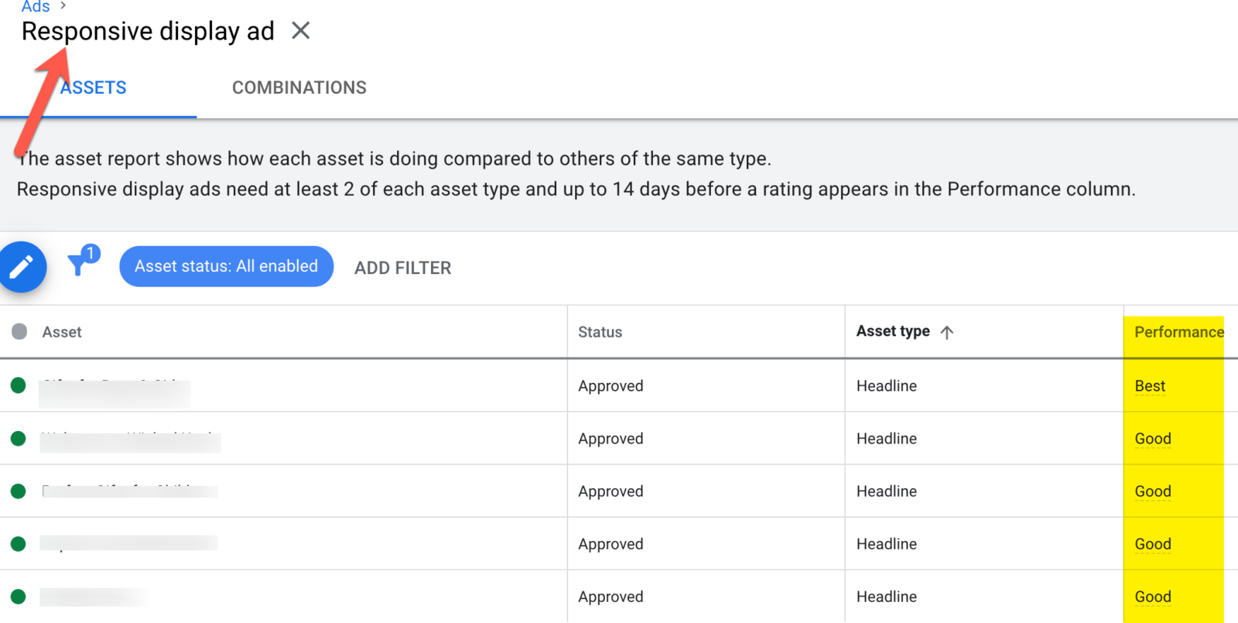The width and height of the screenshot is (1238, 623).
Task: Click the Asset type sort arrow
Action: (946, 332)
